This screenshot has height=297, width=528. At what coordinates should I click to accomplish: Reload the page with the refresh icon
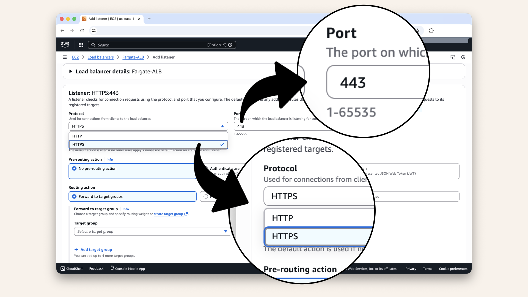click(x=82, y=31)
